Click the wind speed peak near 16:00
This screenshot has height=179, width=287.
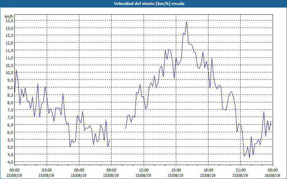(187, 21)
